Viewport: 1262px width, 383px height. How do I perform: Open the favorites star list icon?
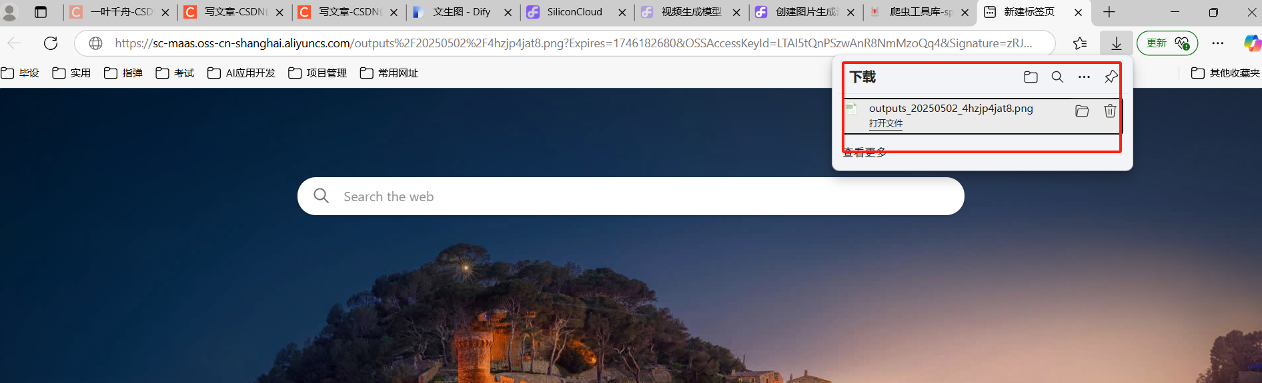tap(1080, 43)
